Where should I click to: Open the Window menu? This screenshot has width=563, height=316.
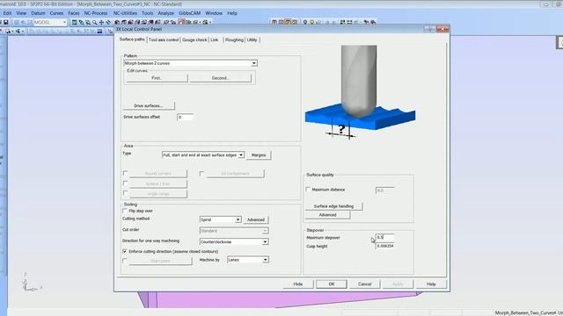(x=214, y=13)
